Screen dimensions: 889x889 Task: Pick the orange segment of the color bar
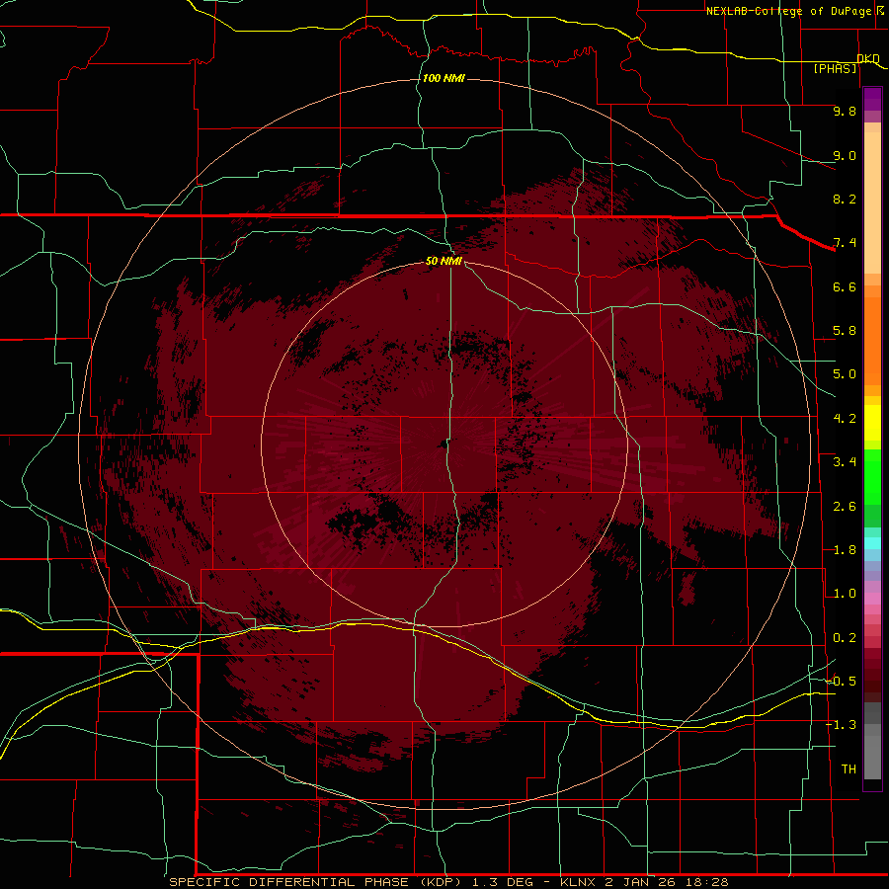pyautogui.click(x=872, y=342)
